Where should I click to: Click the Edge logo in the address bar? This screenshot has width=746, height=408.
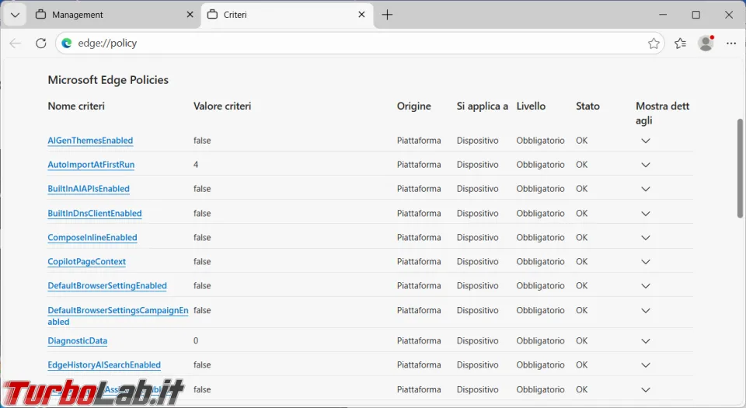coord(67,44)
